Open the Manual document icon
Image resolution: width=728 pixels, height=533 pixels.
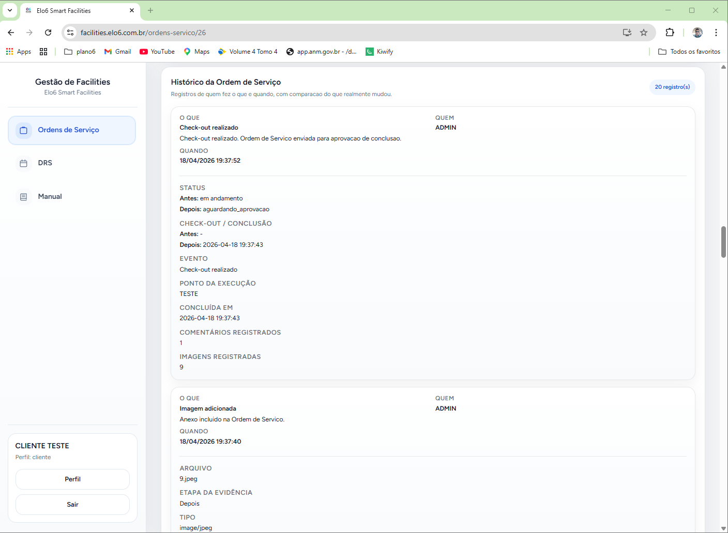pyautogui.click(x=23, y=197)
